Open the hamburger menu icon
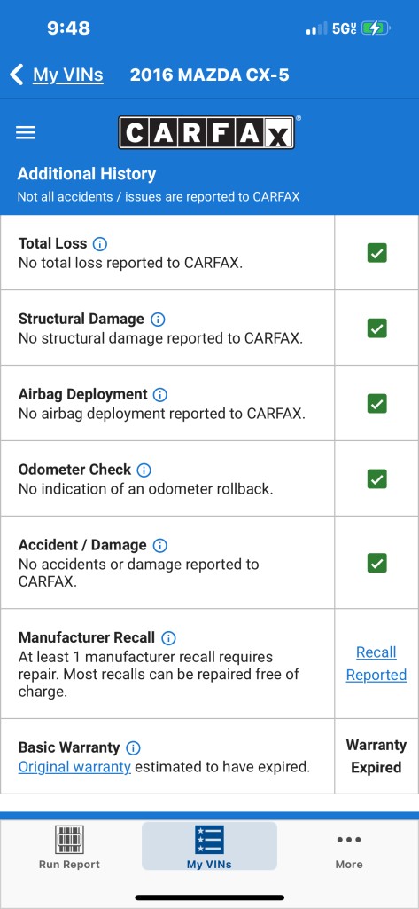Screen dimensions: 419x909 click(x=26, y=133)
